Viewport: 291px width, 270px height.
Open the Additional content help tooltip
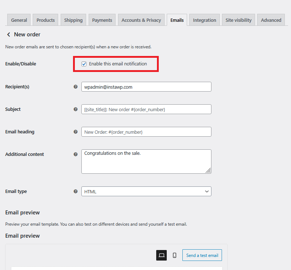pyautogui.click(x=75, y=154)
